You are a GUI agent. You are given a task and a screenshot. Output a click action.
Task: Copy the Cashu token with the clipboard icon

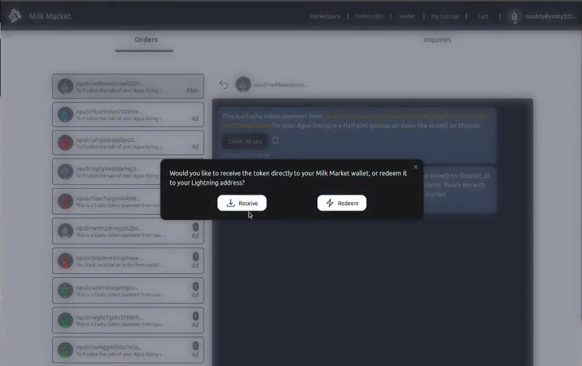[x=275, y=141]
